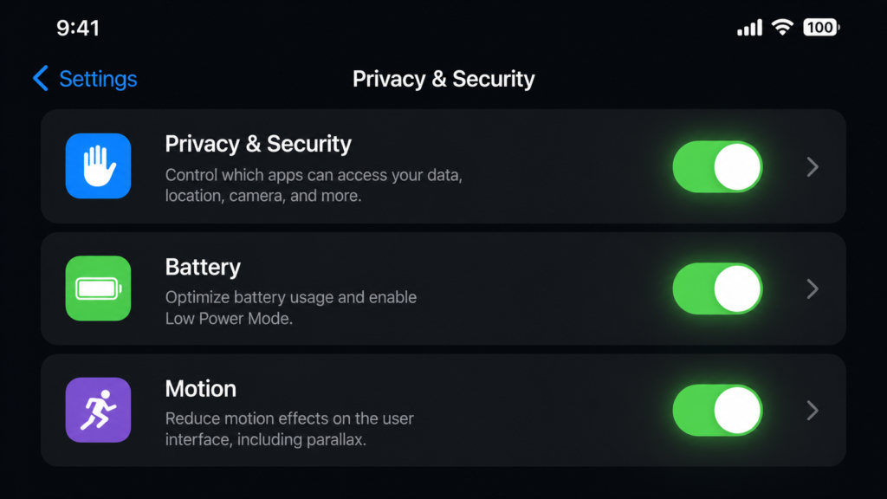Viewport: 887px width, 499px height.
Task: Return to Settings using the back link
Action: (97, 79)
